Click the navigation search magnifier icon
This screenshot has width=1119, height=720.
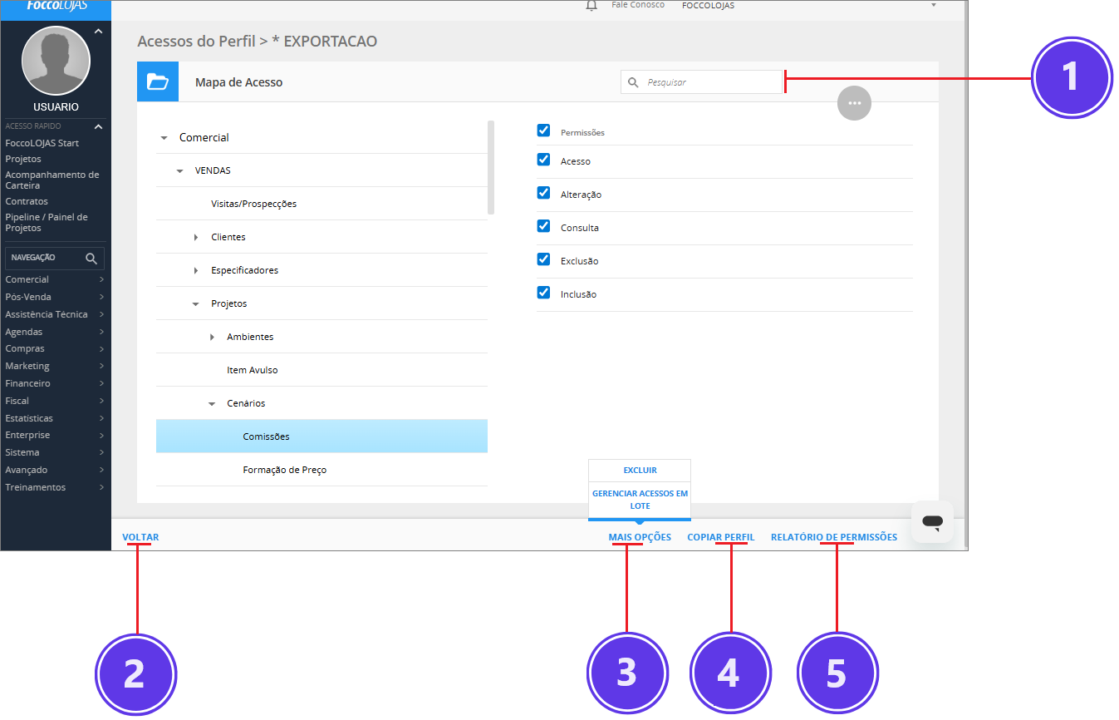(x=91, y=258)
